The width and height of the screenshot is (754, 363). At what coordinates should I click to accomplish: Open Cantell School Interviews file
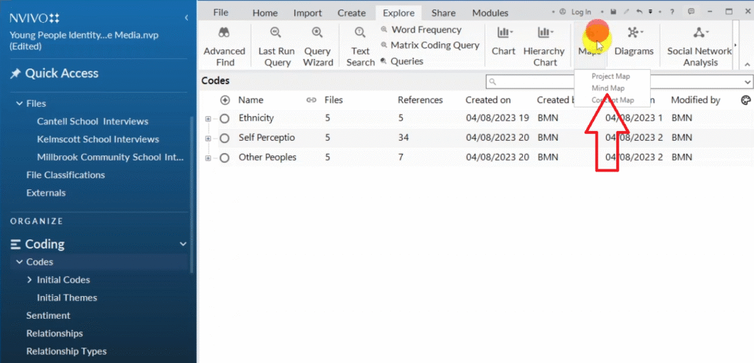92,121
